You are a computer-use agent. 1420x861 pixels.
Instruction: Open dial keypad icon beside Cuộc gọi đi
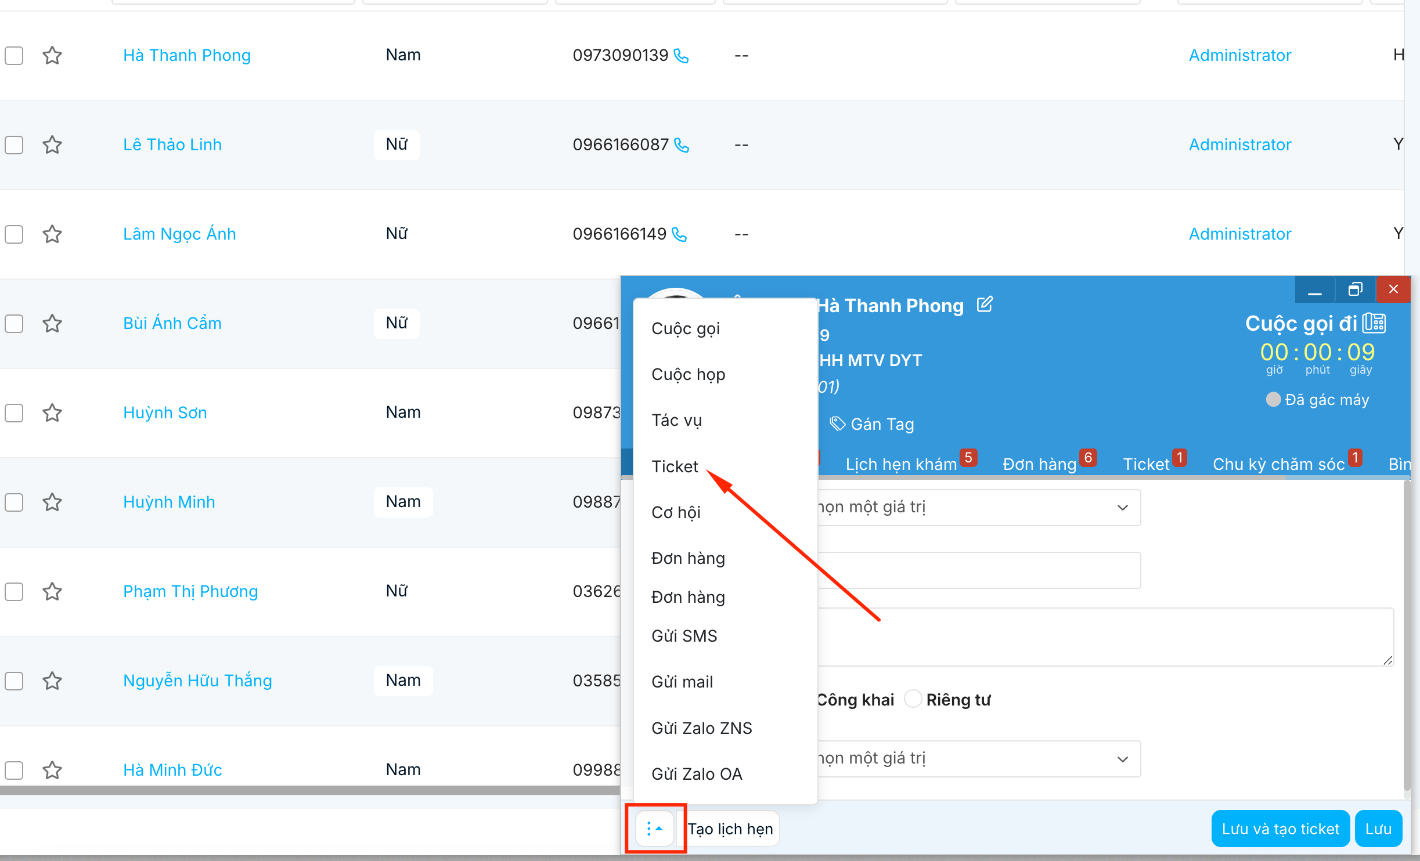coord(1374,323)
